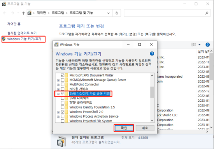The height and width of the screenshot is (149, 214).
Task: Refresh the Programs and Features list
Action: pyautogui.click(x=117, y=13)
